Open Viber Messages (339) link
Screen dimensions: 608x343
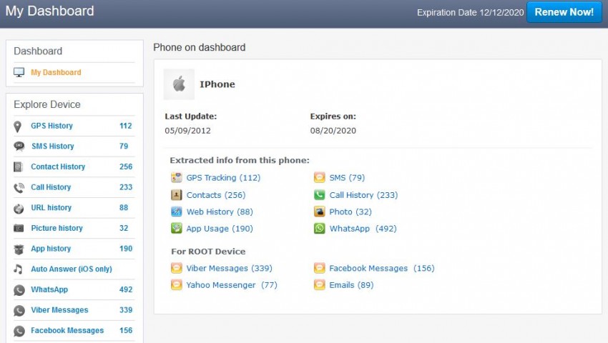229,268
